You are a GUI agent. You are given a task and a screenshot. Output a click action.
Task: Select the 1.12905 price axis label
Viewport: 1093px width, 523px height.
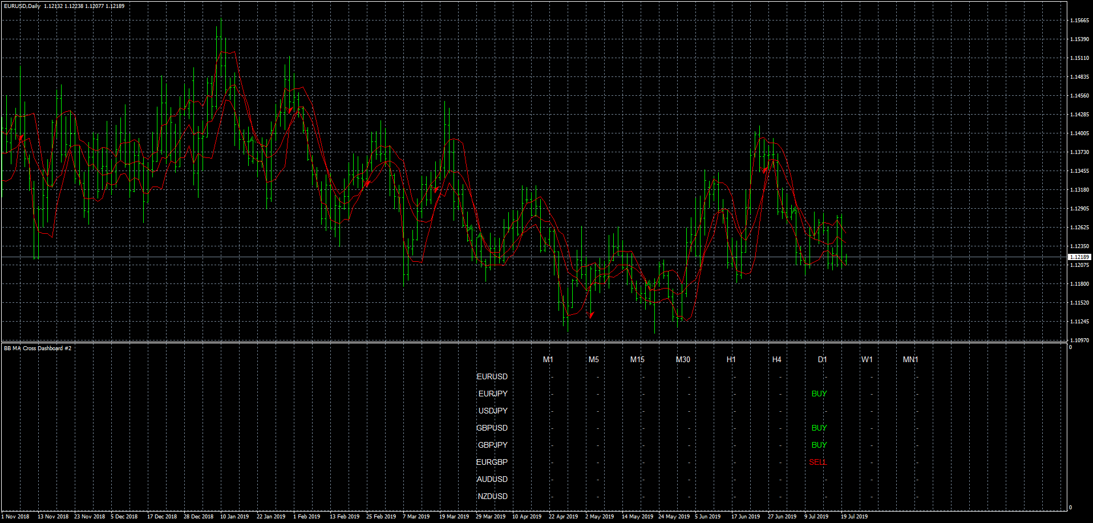click(x=1079, y=209)
